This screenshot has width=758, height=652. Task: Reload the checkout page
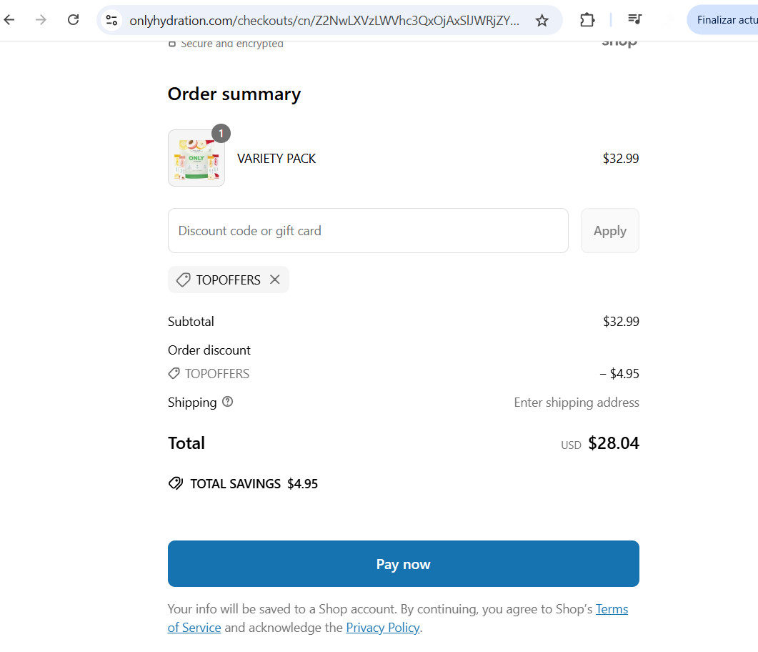pyautogui.click(x=73, y=20)
